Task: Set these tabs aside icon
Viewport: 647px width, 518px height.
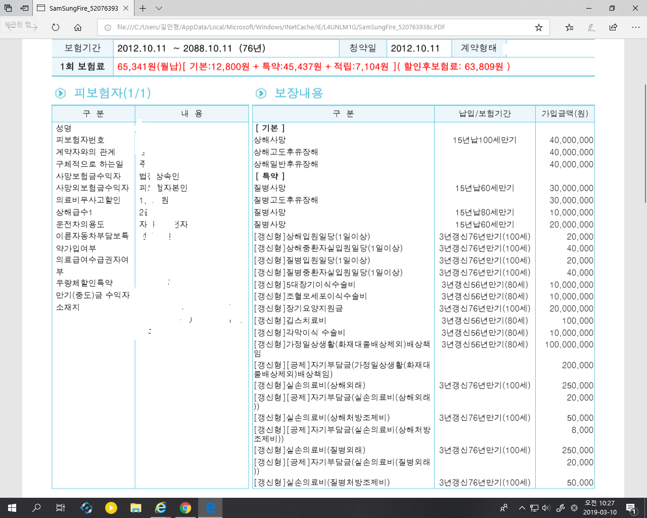Action: coord(24,8)
